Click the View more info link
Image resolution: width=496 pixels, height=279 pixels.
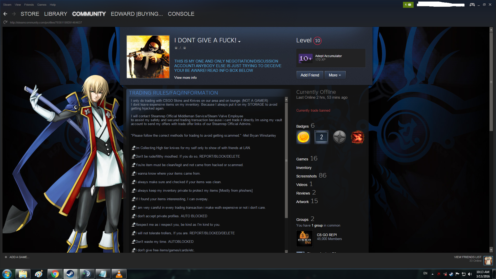pyautogui.click(x=185, y=78)
